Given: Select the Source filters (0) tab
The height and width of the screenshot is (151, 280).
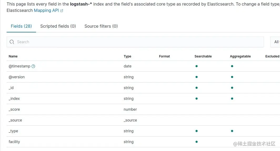Looking at the screenshot, I should [x=101, y=26].
